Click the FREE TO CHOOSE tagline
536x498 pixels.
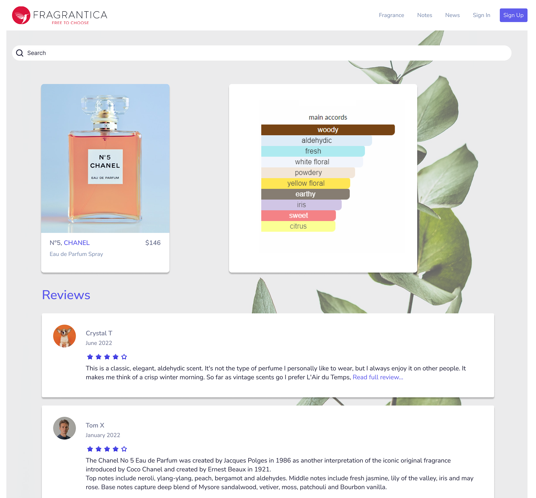70,23
